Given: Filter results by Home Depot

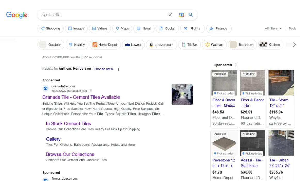Looking at the screenshot, I should (x=105, y=45).
